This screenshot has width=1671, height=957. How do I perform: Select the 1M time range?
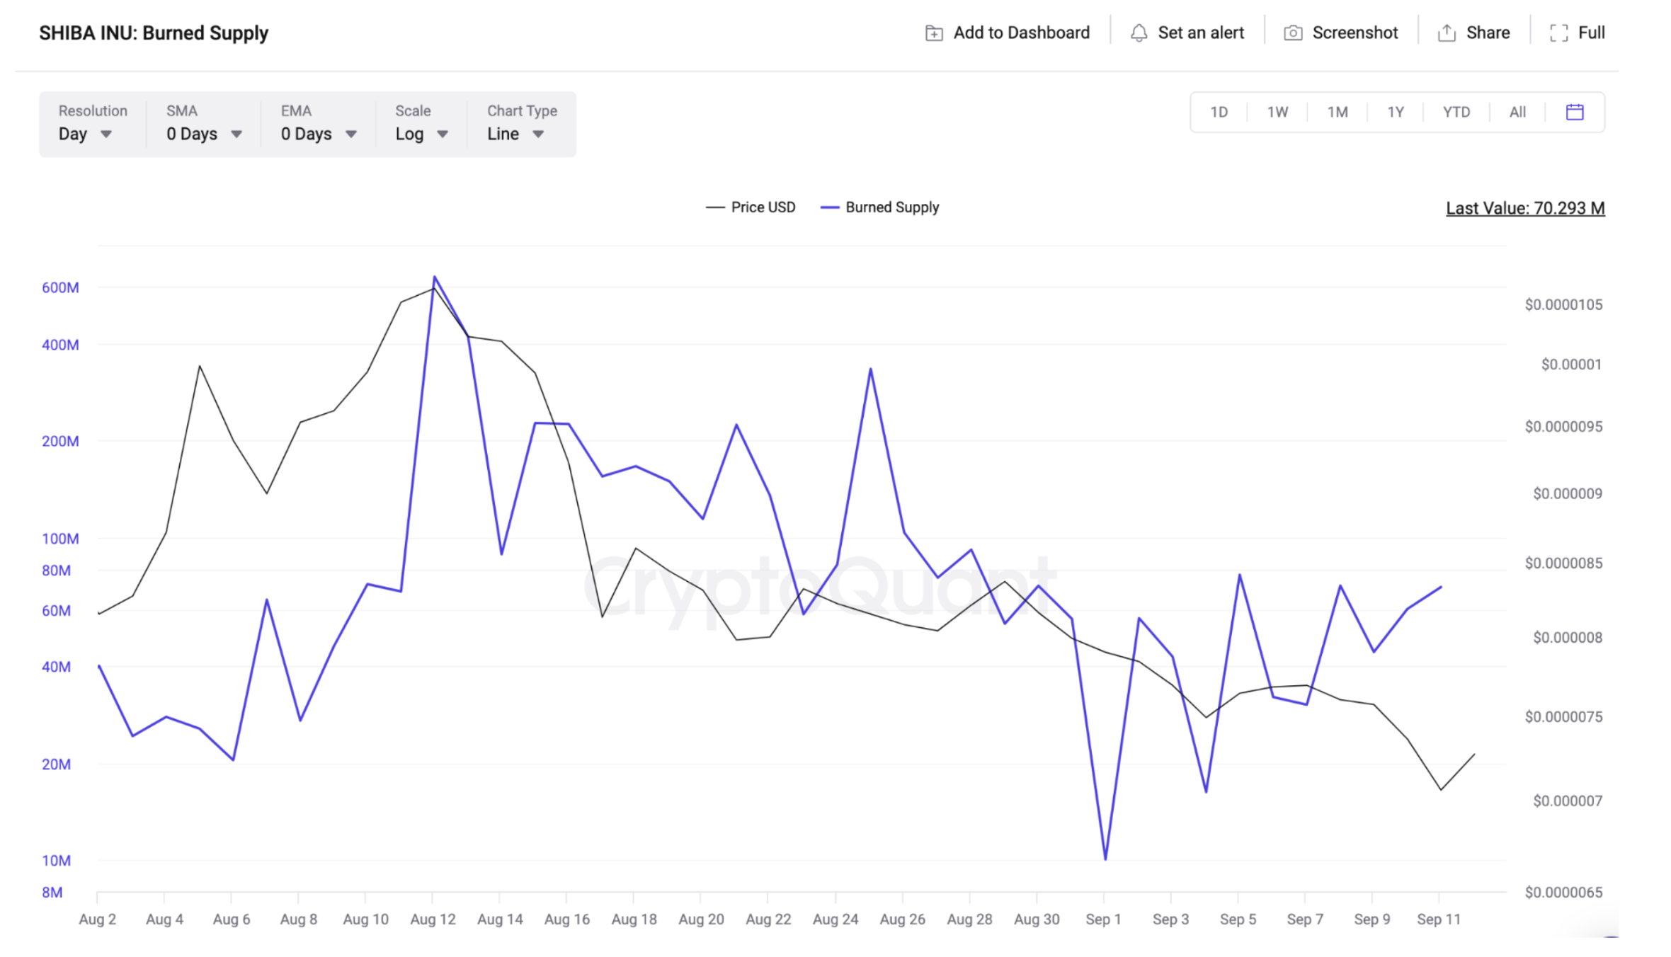(x=1337, y=112)
